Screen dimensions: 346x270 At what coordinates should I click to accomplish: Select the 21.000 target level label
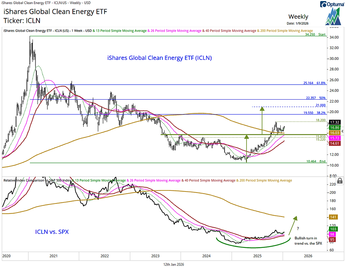(321, 105)
